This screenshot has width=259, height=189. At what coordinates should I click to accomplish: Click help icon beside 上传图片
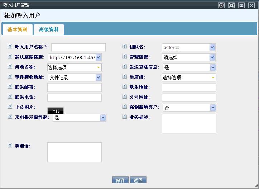tap(10, 107)
